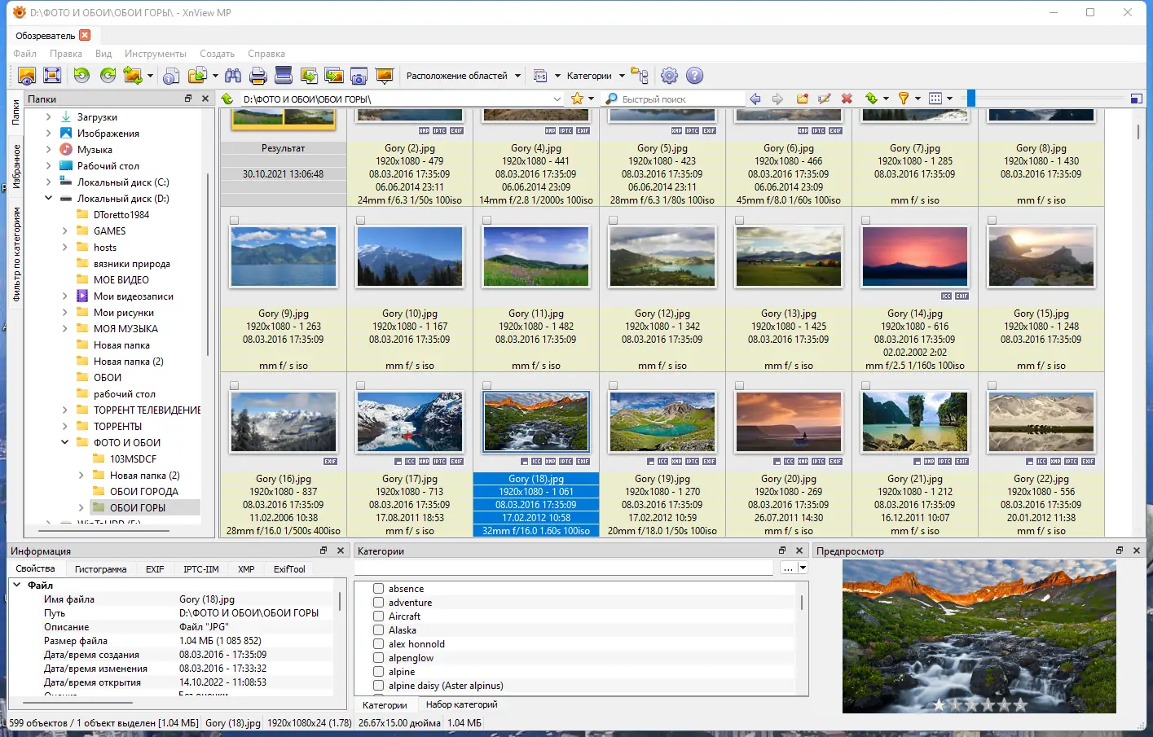Rotate images left with the counter-clockwise icon

pyautogui.click(x=81, y=76)
